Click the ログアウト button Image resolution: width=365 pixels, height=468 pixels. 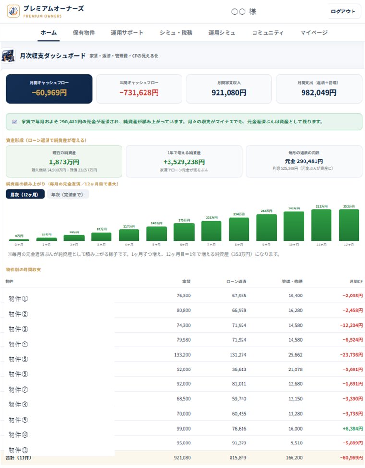343,12
